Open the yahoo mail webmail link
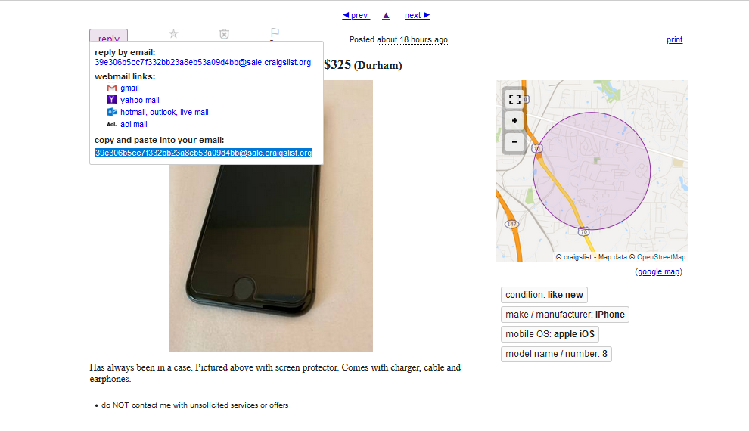 (x=140, y=100)
